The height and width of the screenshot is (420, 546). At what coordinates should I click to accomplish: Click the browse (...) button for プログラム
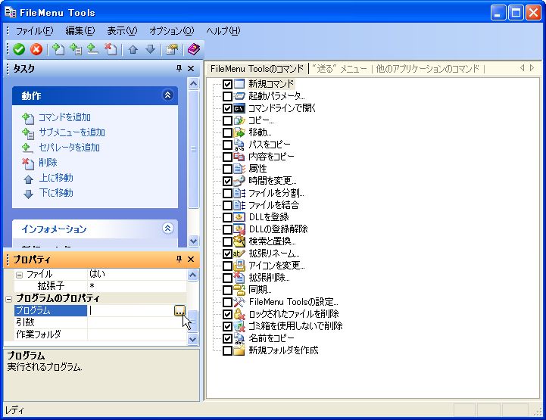coord(179,310)
